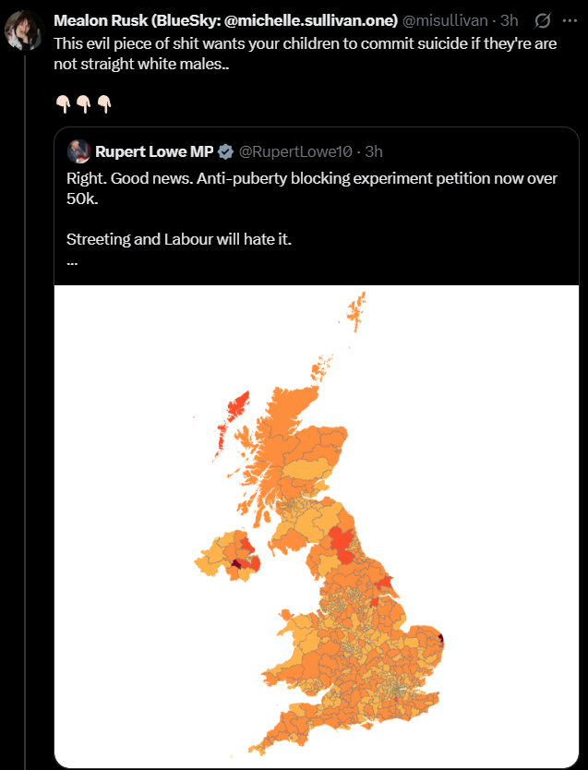Open the UK petition map image

point(316,526)
